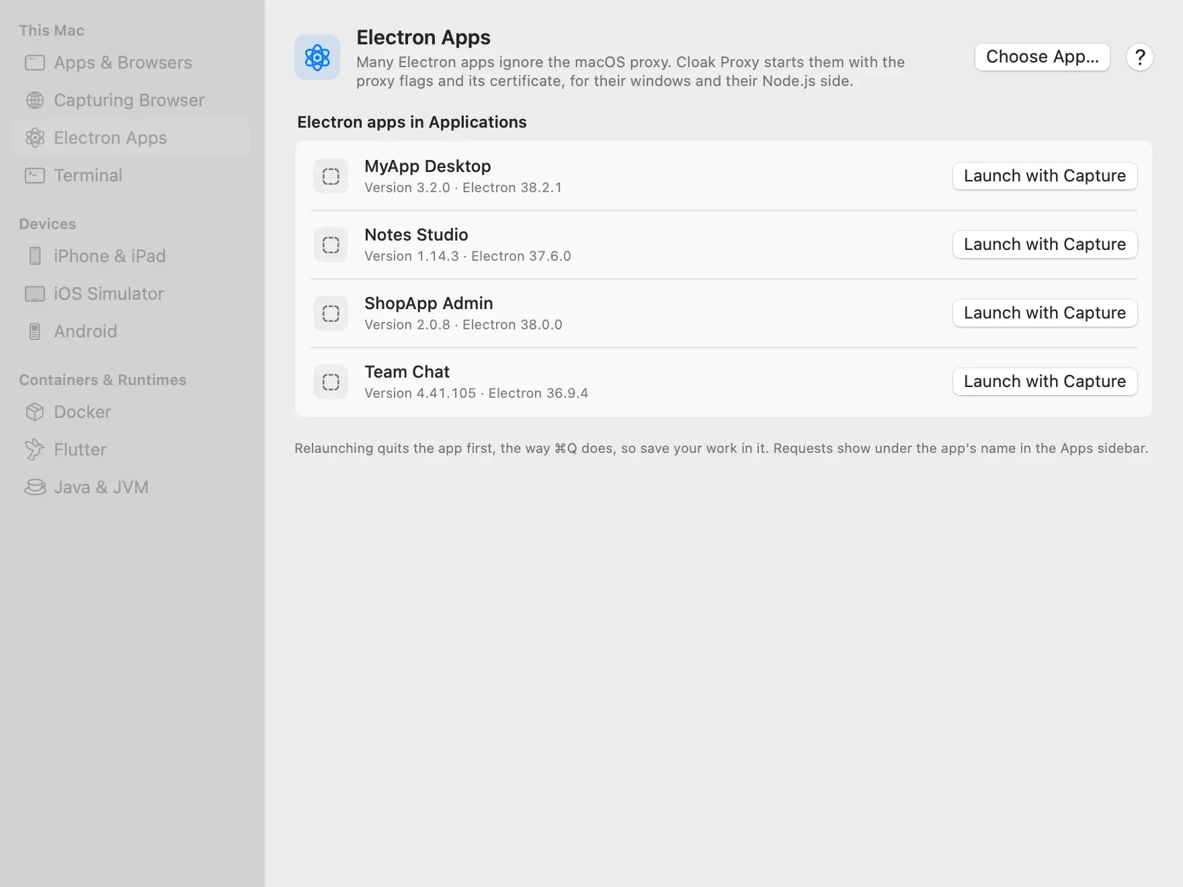Click the Terminal sidebar icon

35,175
